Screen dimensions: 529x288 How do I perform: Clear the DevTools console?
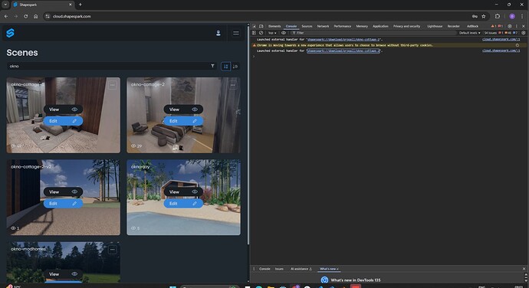coord(261,33)
